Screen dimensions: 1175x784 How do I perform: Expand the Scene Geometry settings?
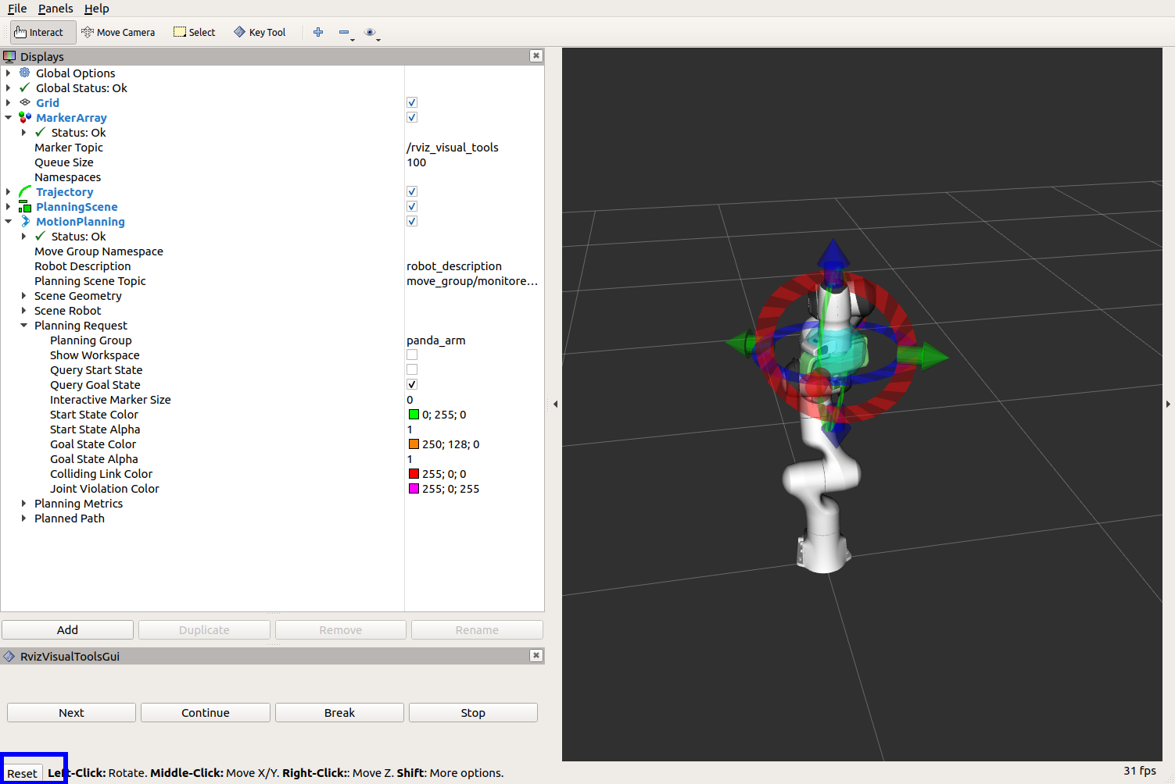coord(23,295)
